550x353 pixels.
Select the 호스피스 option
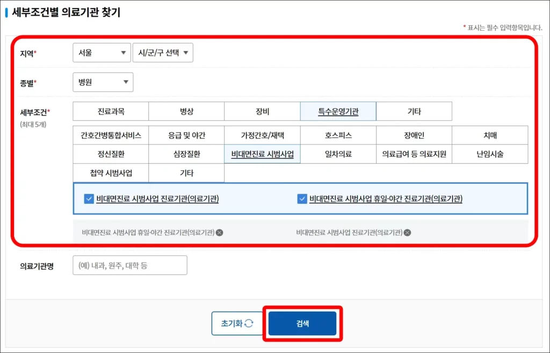coord(338,135)
